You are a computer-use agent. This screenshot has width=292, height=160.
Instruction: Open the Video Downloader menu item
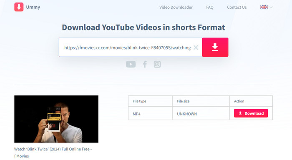[x=176, y=7]
